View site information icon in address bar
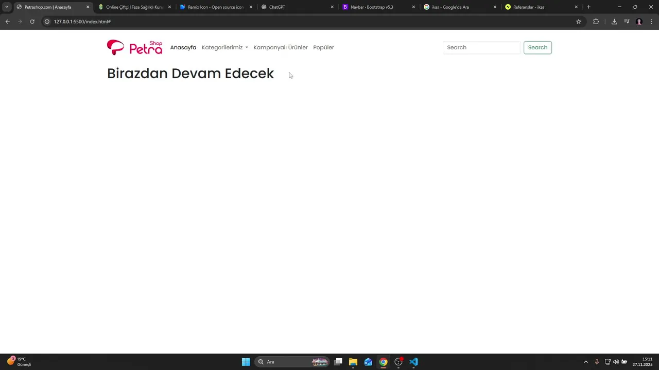The width and height of the screenshot is (659, 370). (x=47, y=22)
